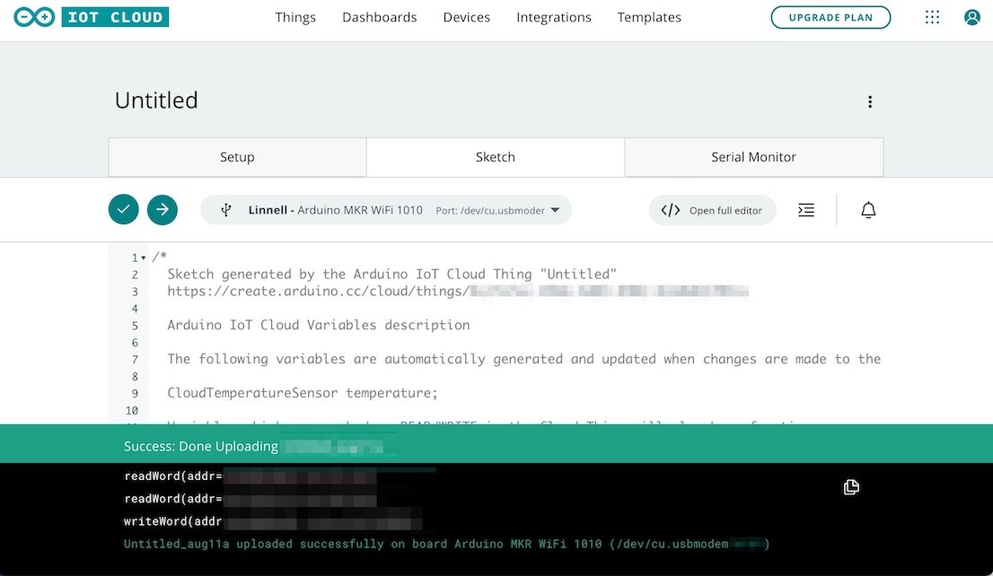This screenshot has height=576, width=993.
Task: Open the user profile menu
Action: coord(972,17)
